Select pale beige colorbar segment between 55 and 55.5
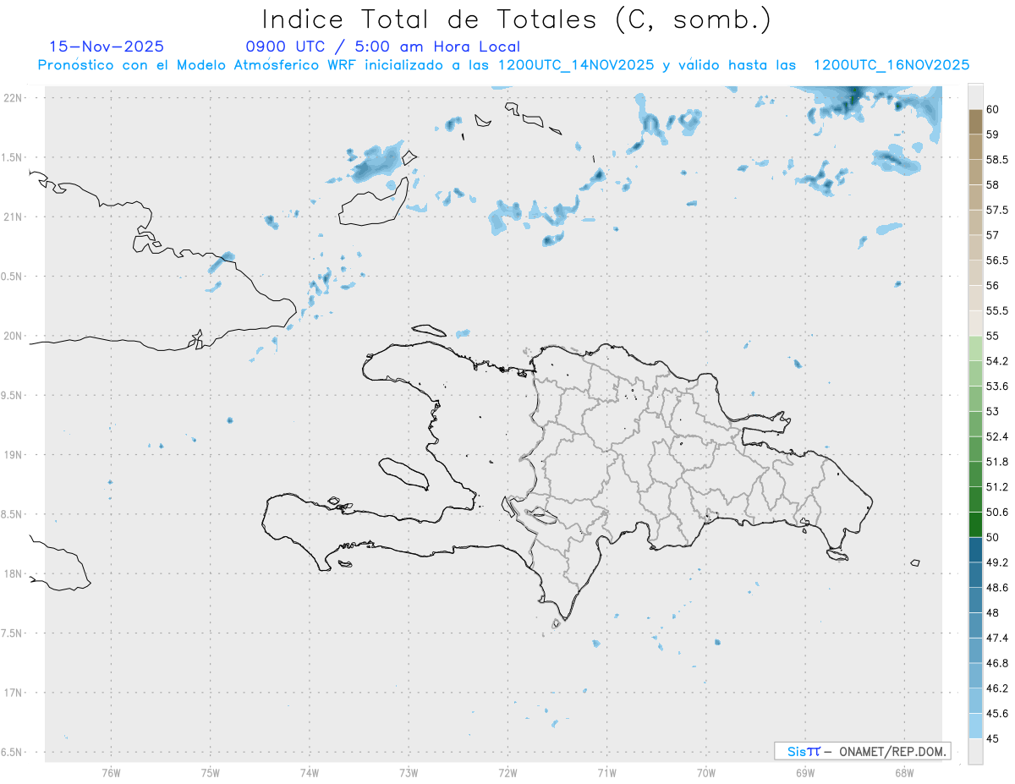Image resolution: width=1015 pixels, height=784 pixels. pos(975,324)
